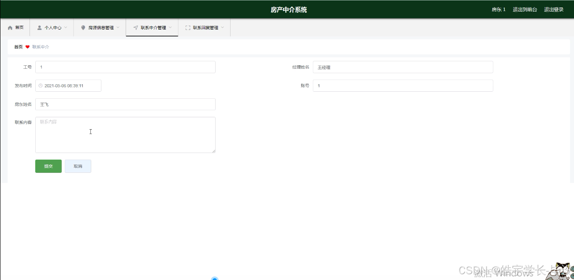Click 退出登录 link in header
Image resolution: width=574 pixels, height=280 pixels.
pyautogui.click(x=554, y=9)
